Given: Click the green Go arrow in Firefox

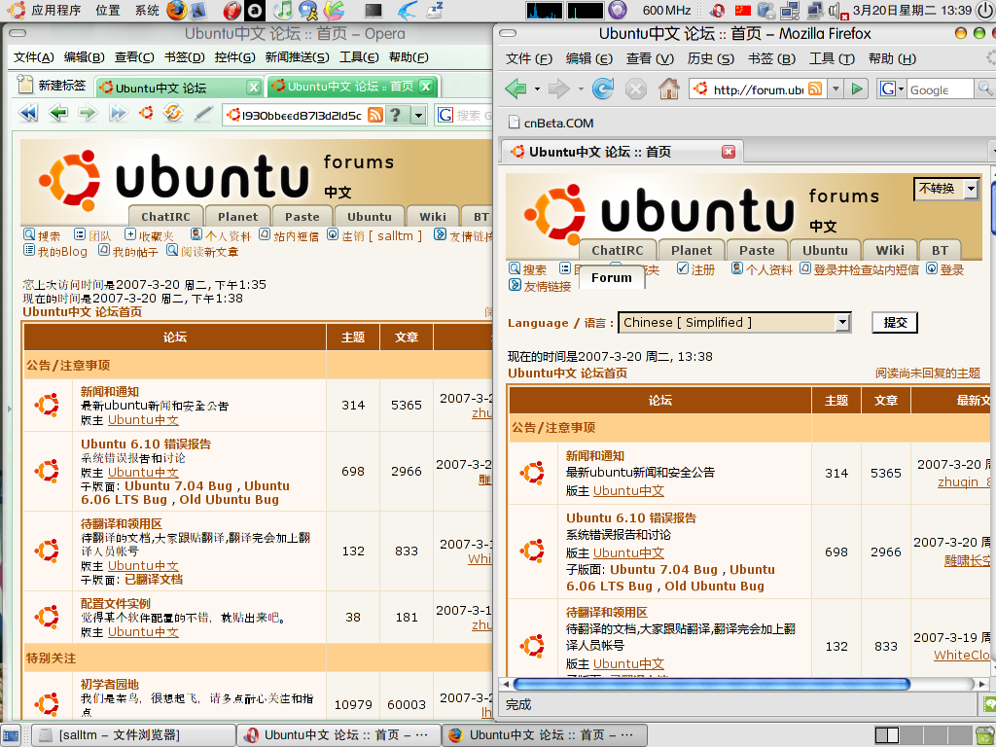Looking at the screenshot, I should (857, 89).
